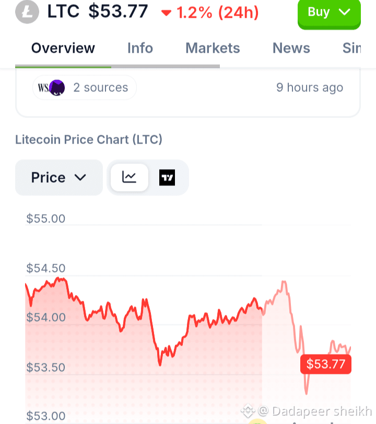The image size is (376, 424).
Task: Click the tab bar scroll indicator
Action: tap(118, 66)
